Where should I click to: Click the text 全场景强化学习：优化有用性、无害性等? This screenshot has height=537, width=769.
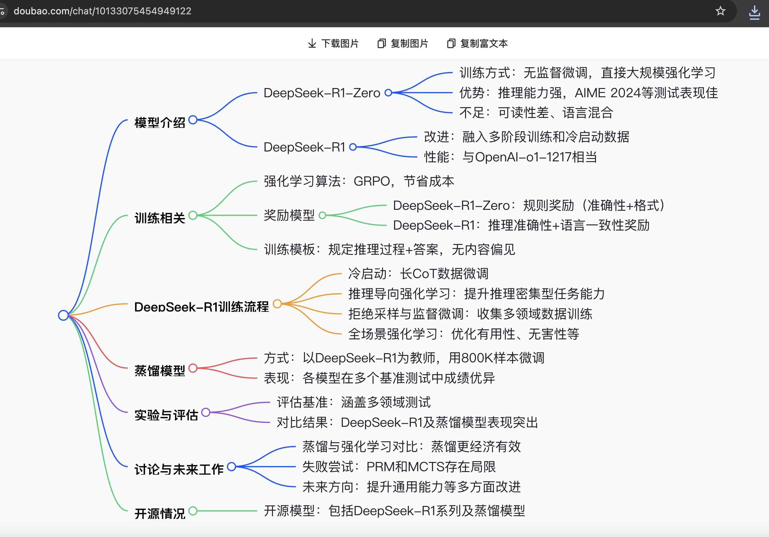[464, 334]
